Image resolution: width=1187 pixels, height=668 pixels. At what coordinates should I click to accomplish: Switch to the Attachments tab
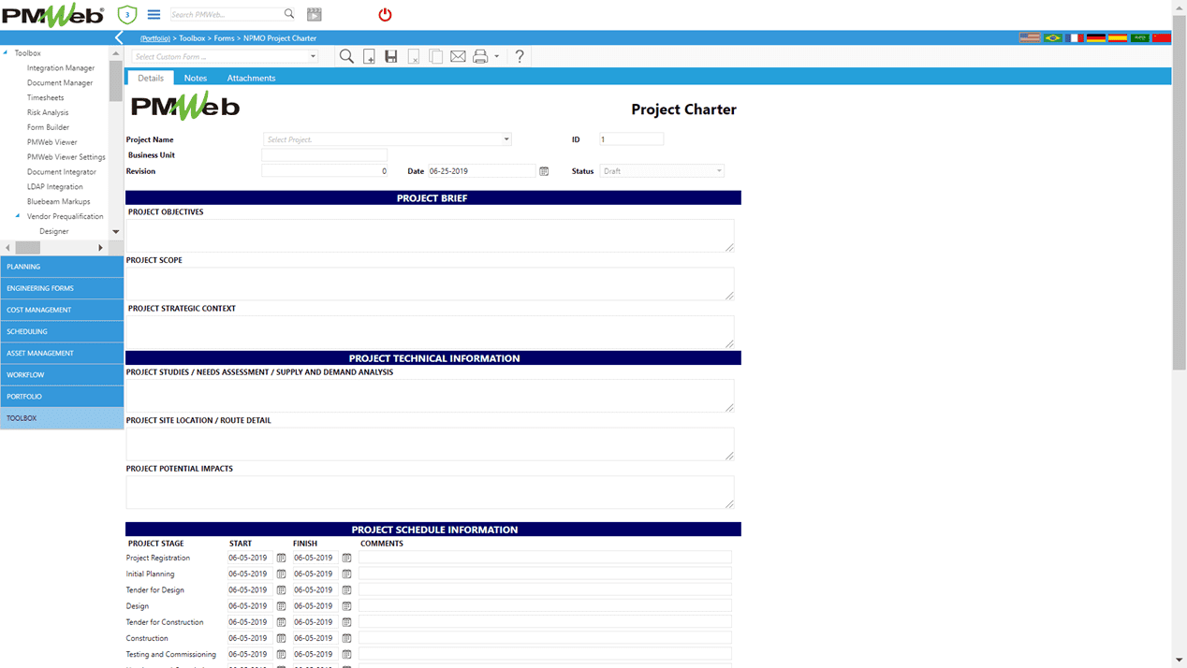[x=251, y=79]
